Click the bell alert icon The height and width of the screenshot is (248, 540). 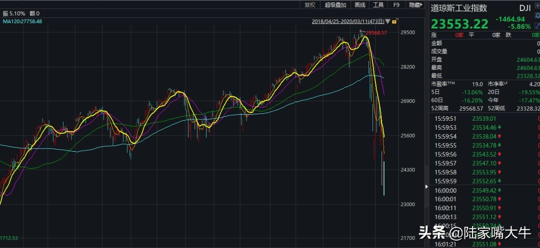point(537,16)
